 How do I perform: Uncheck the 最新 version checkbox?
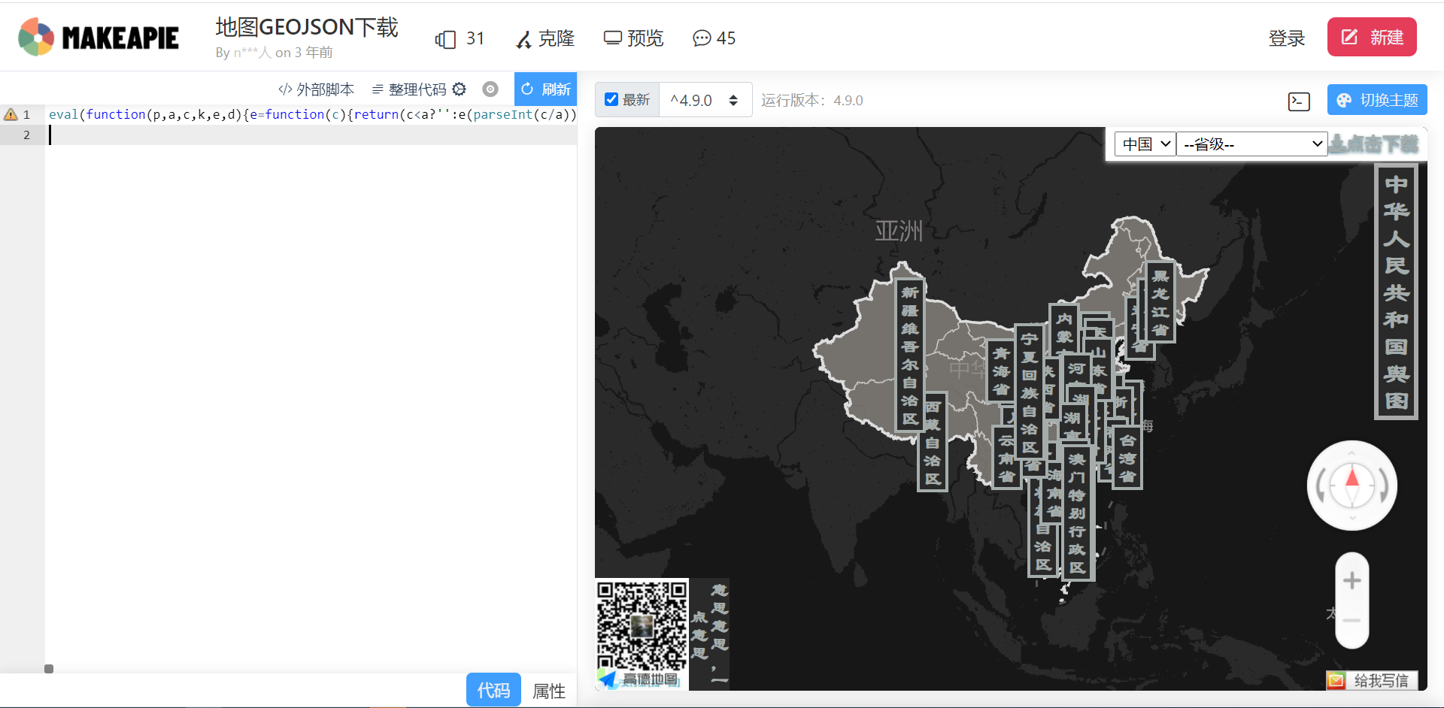pyautogui.click(x=611, y=99)
